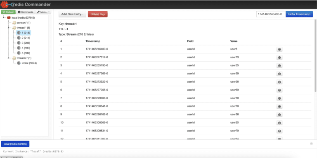Click the value user70 cell
This screenshot has width=317, height=158.
(x=234, y=106)
